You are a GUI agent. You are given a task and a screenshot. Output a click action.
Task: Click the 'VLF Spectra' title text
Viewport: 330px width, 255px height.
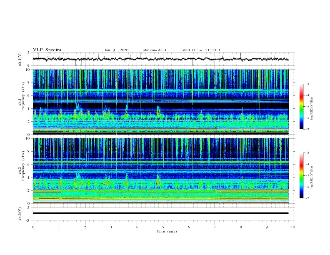coord(47,50)
